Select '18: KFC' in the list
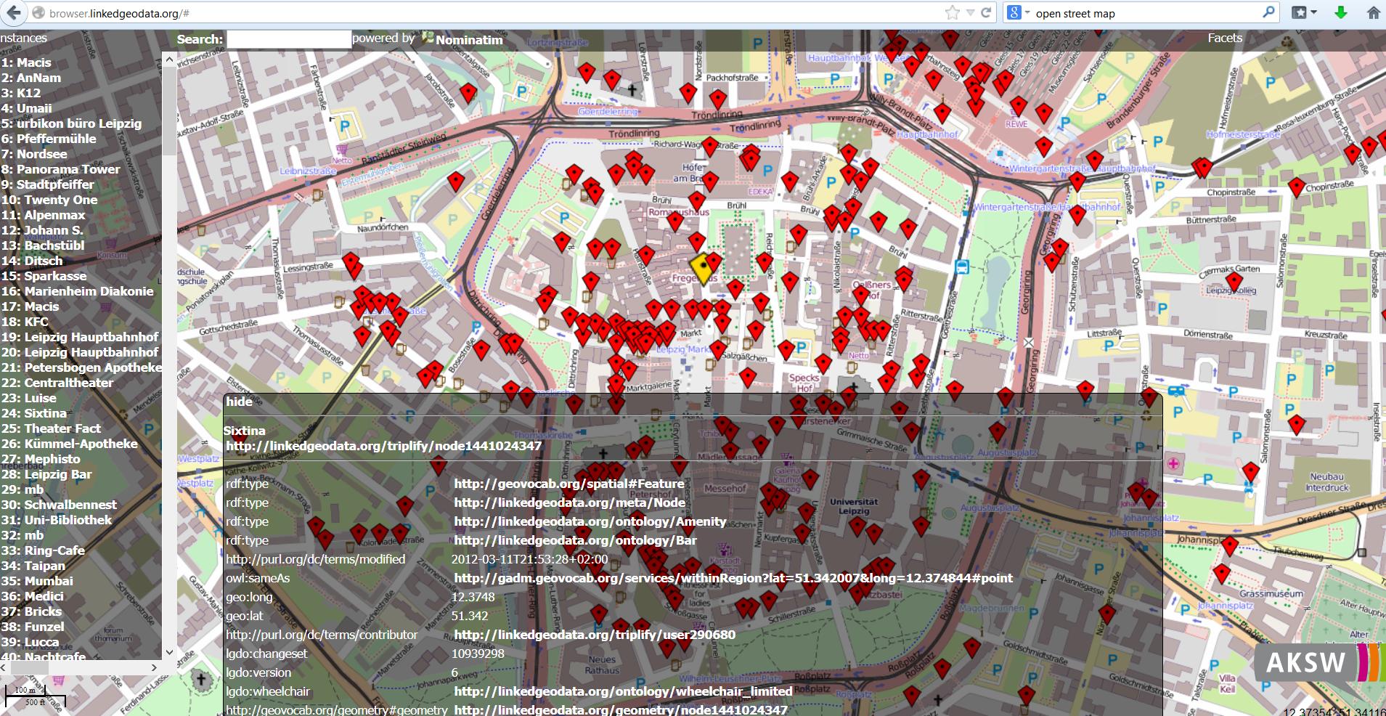 tap(25, 322)
